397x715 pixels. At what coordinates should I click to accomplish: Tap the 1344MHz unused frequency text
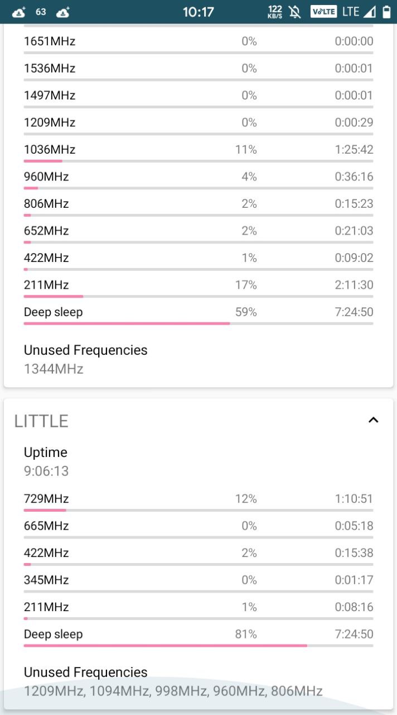click(x=54, y=369)
